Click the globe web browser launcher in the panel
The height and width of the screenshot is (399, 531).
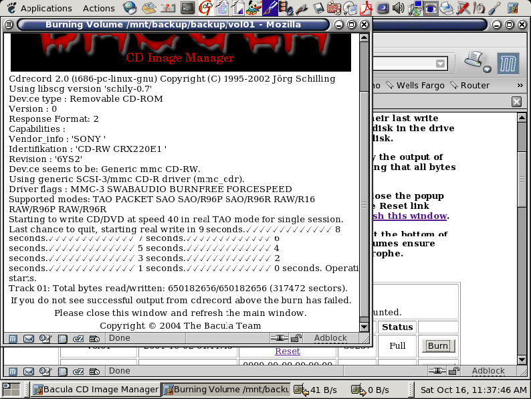130,8
